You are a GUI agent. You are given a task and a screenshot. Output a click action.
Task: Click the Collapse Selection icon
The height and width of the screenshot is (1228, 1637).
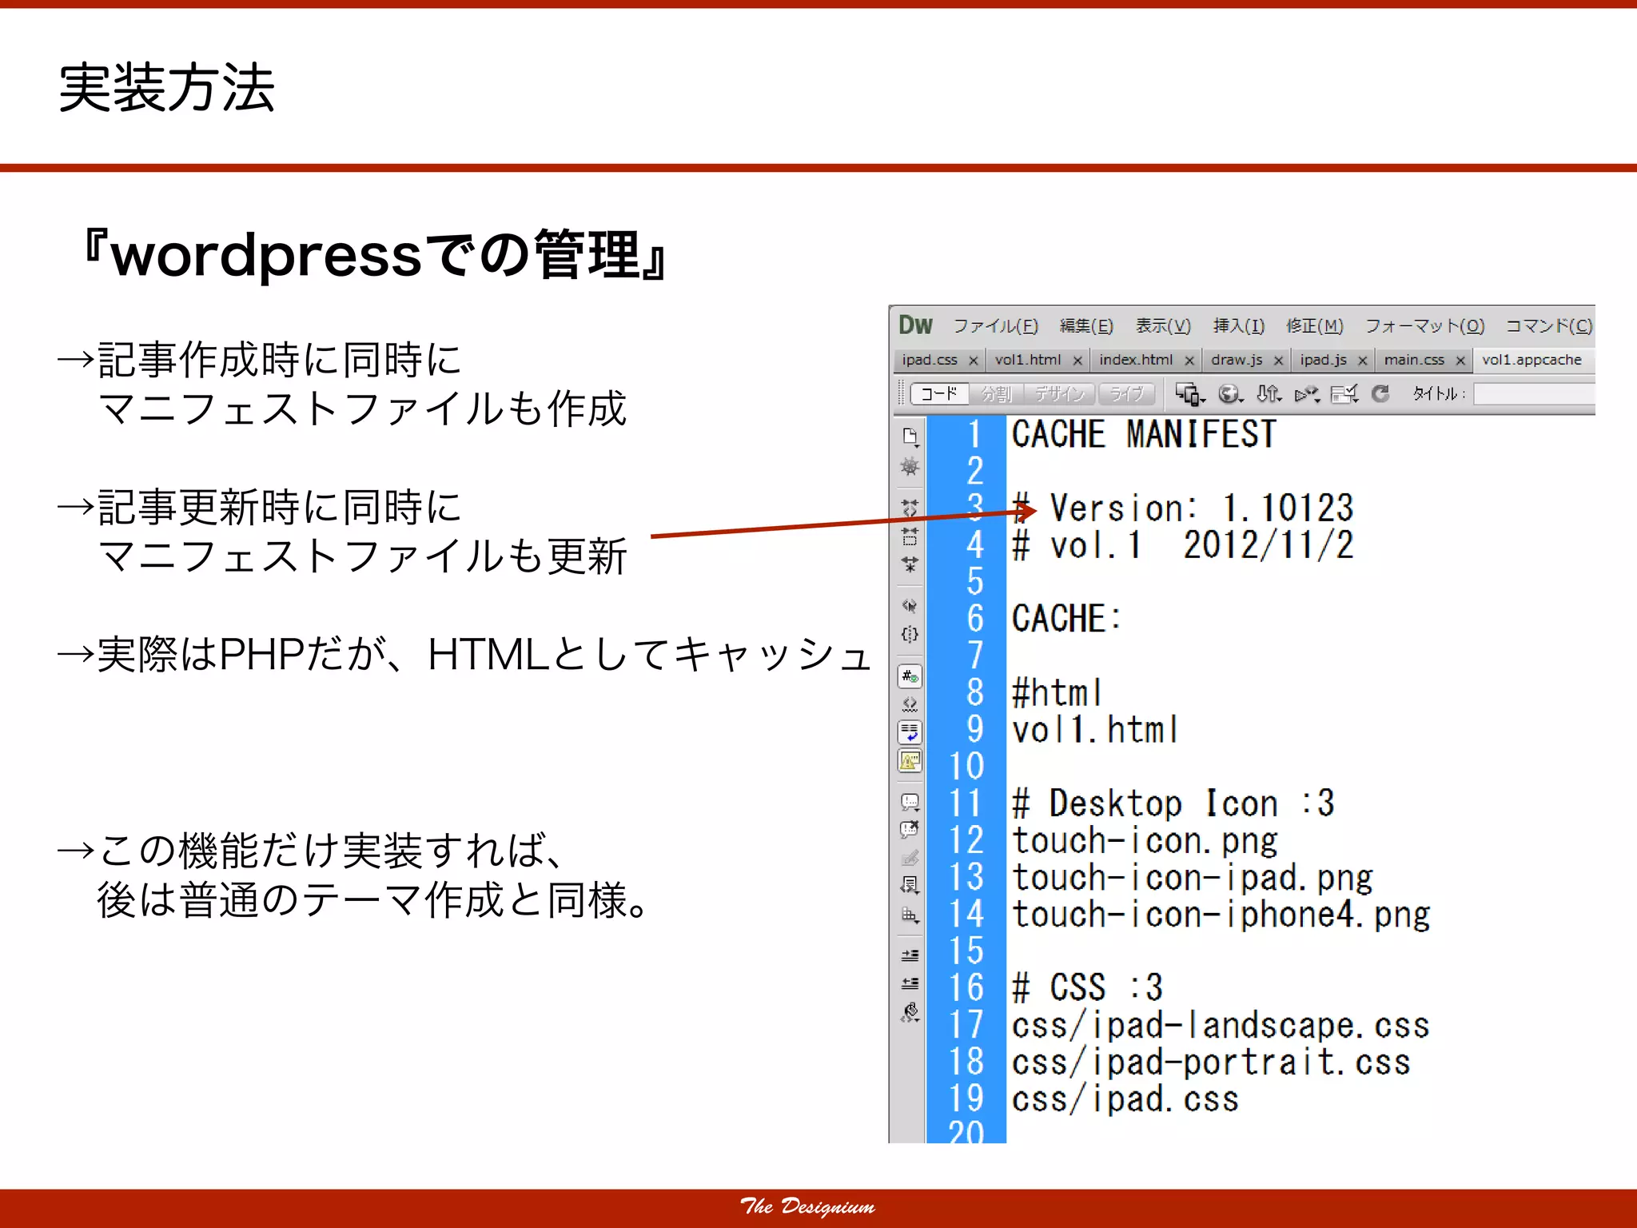pos(910,536)
